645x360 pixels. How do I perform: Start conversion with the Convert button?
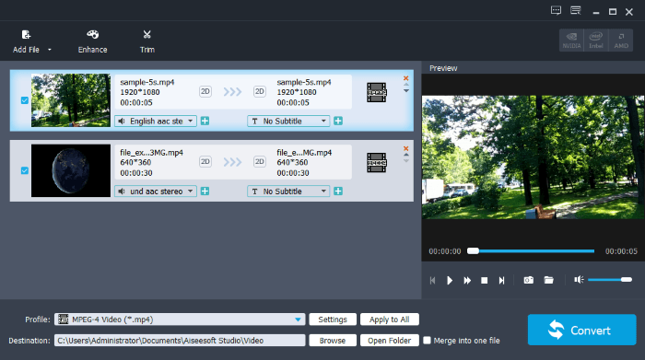point(581,330)
